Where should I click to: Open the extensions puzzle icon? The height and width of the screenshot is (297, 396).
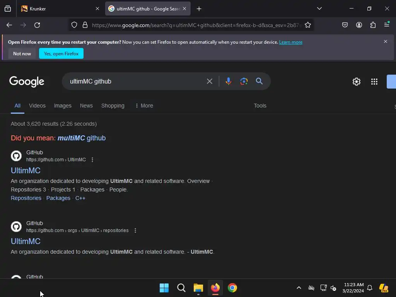pos(373,25)
